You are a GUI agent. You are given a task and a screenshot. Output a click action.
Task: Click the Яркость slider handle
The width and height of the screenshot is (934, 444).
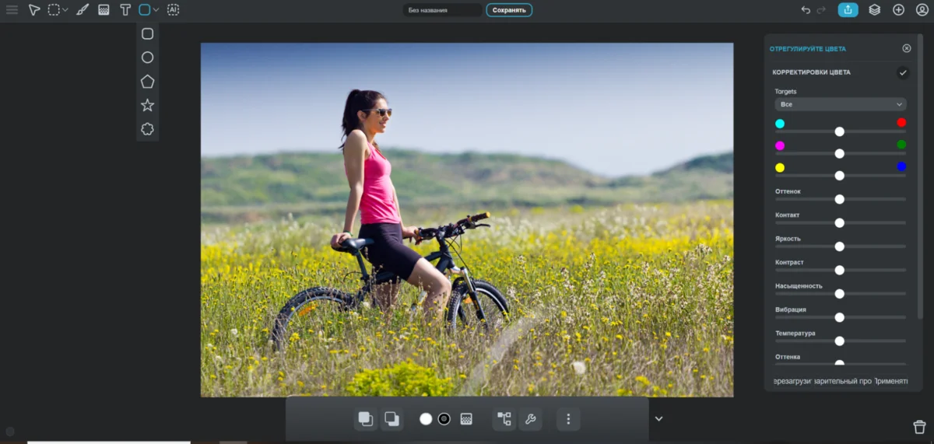pos(839,246)
